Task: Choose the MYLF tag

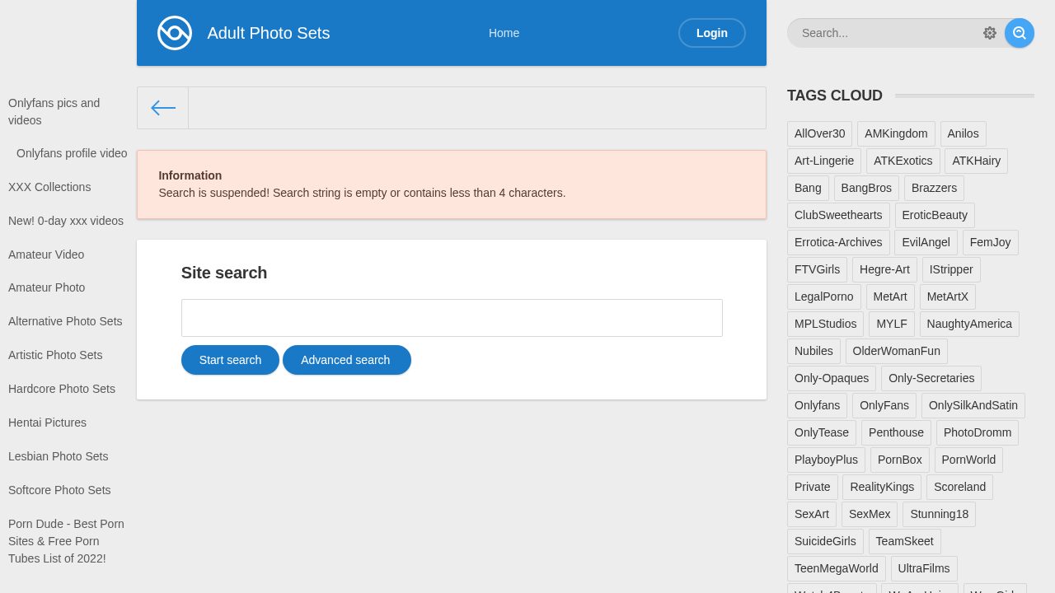Action: pos(892,325)
